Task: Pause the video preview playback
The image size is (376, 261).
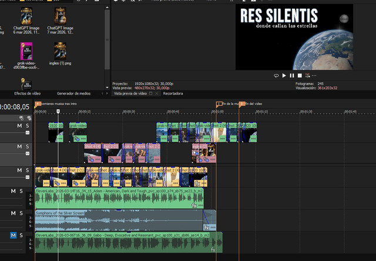Action: (292, 76)
